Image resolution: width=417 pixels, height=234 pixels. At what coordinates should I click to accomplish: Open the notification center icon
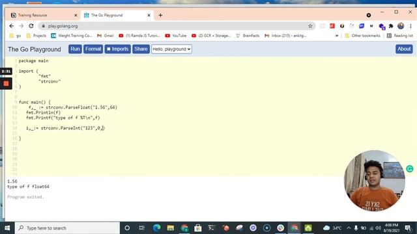tap(408, 228)
